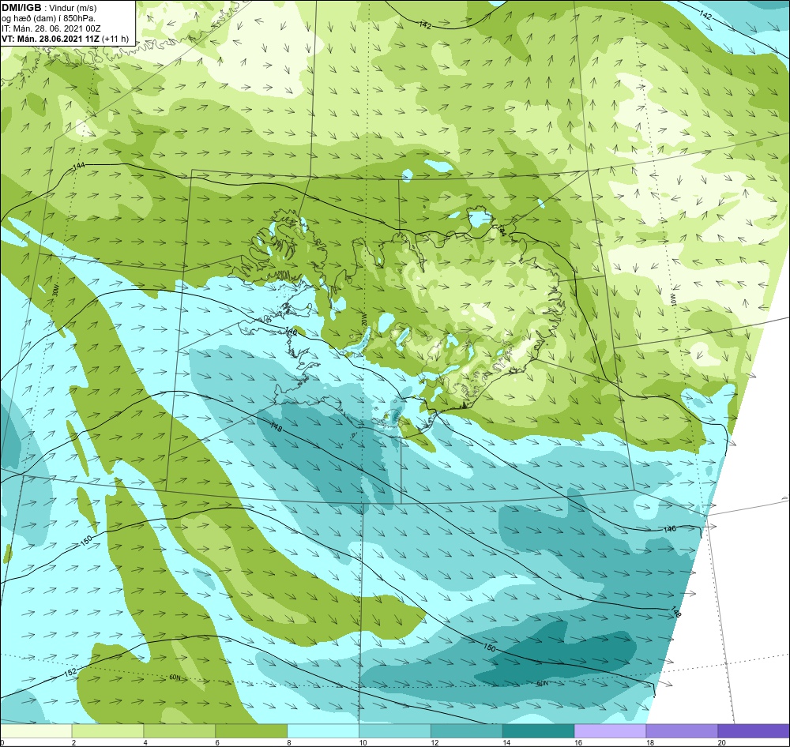The width and height of the screenshot is (790, 747).
Task: Select the light green 2–4 m/s legend swatch
Action: tap(107, 730)
